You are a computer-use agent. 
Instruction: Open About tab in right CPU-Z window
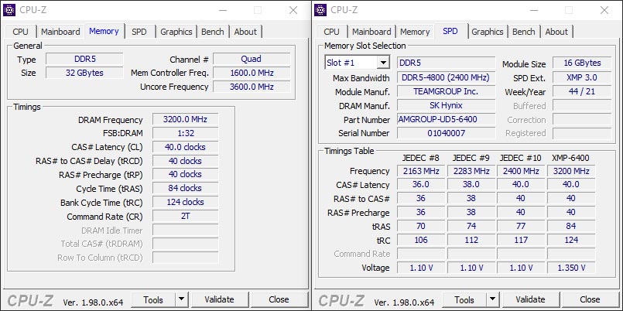pos(556,32)
